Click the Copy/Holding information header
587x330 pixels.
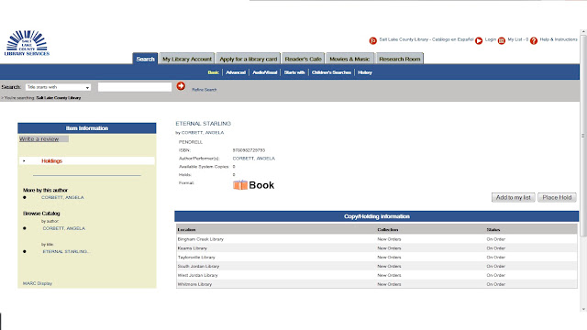point(377,216)
